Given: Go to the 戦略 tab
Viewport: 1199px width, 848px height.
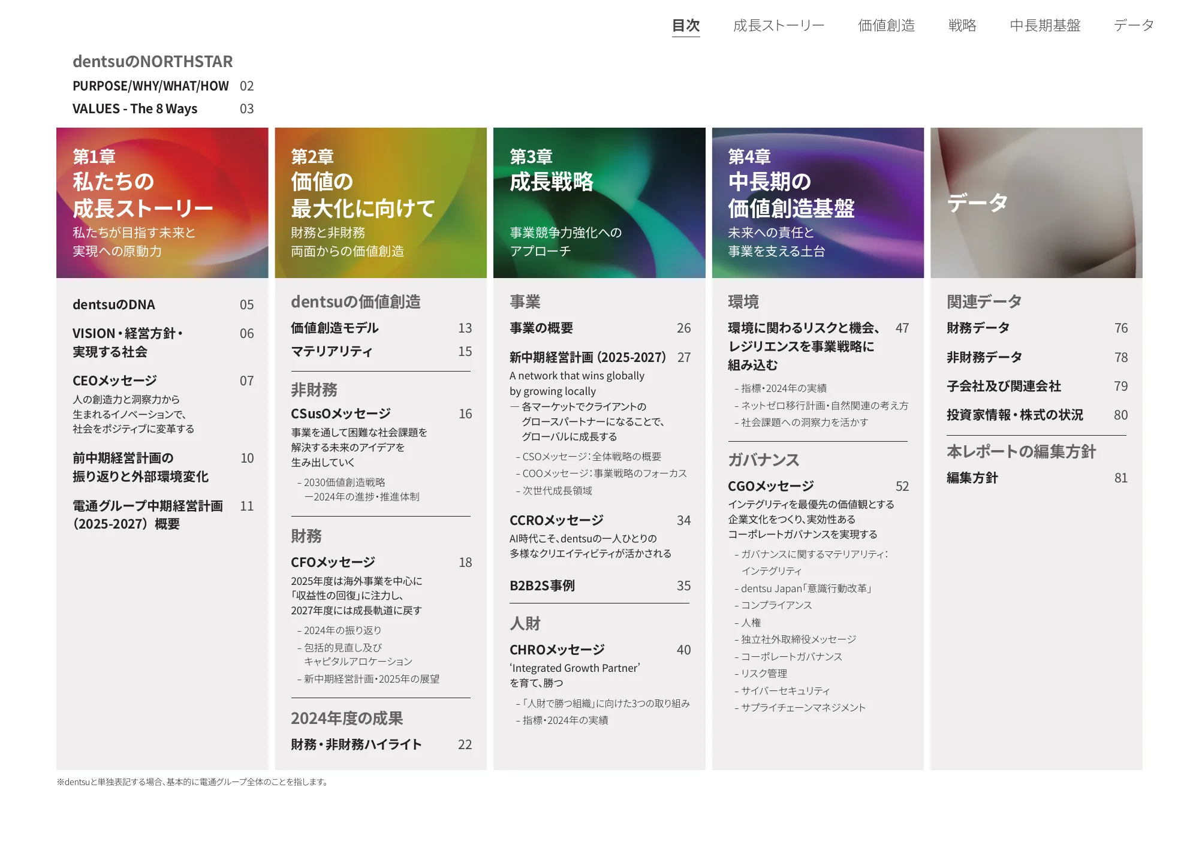Looking at the screenshot, I should point(962,25).
